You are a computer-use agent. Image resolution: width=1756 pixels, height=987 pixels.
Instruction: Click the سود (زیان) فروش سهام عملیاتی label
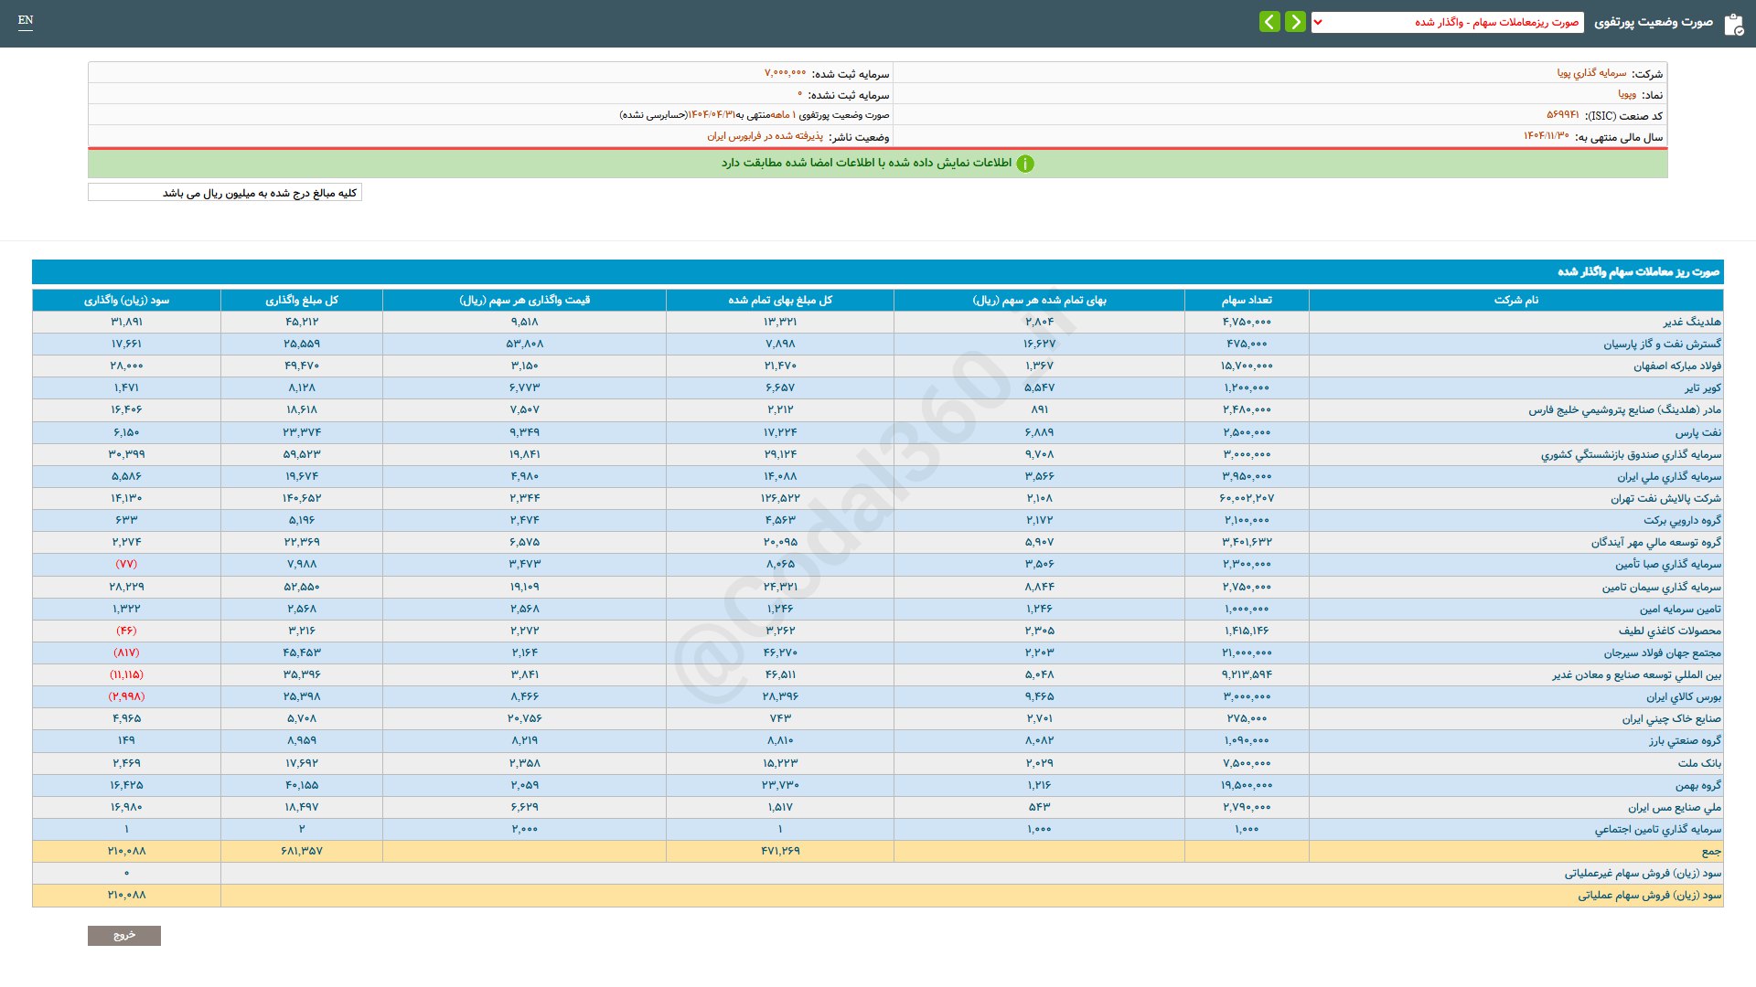pos(1649,895)
